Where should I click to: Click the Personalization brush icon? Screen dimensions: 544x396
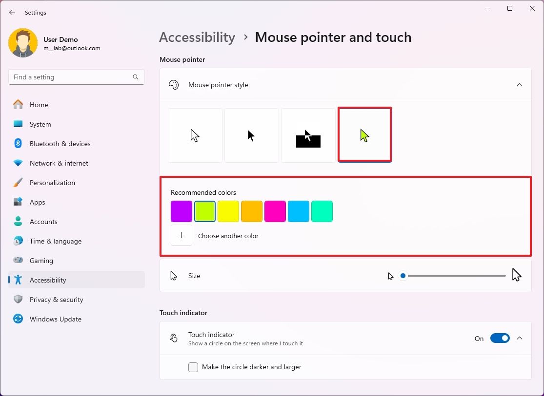pos(18,183)
